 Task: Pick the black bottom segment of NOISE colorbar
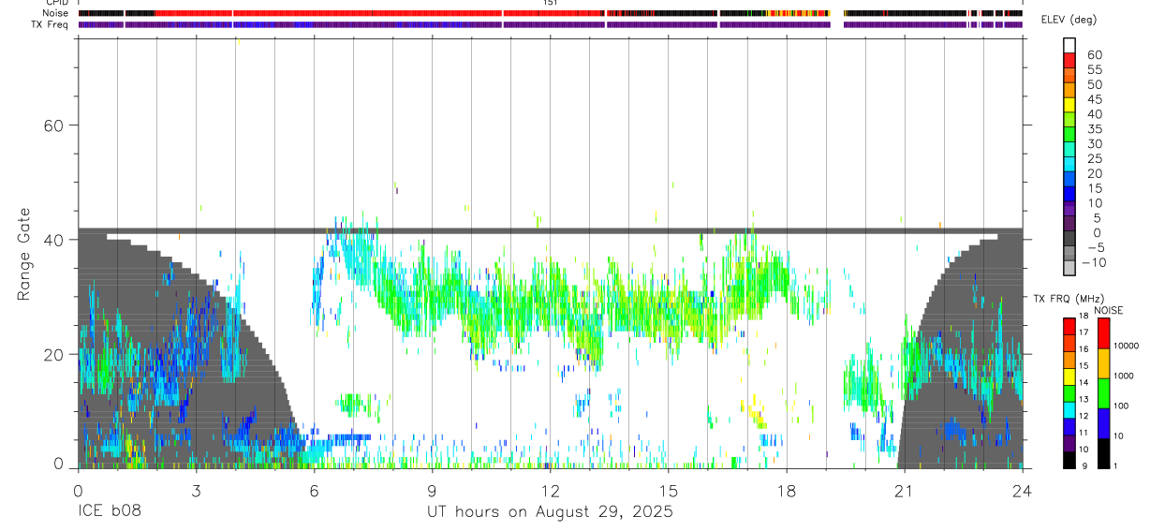point(1102,453)
